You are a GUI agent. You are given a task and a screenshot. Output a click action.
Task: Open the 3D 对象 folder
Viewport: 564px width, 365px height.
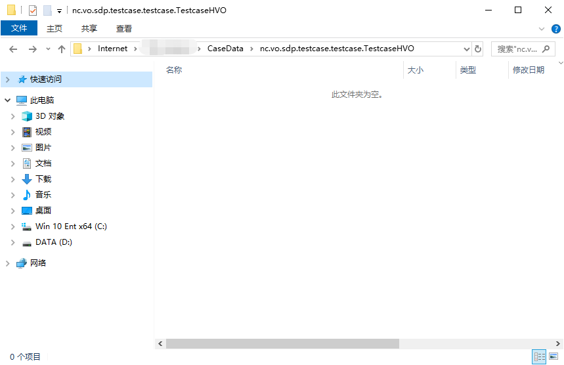pos(50,116)
